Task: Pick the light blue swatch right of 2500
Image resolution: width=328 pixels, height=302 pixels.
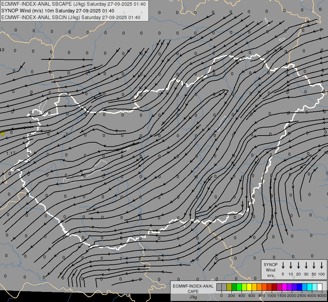Action: pos(305,287)
